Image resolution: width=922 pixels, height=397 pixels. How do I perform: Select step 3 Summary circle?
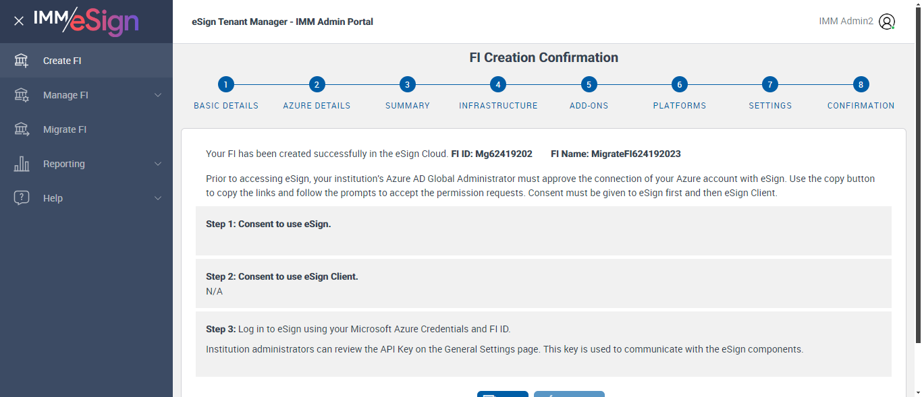tap(407, 85)
